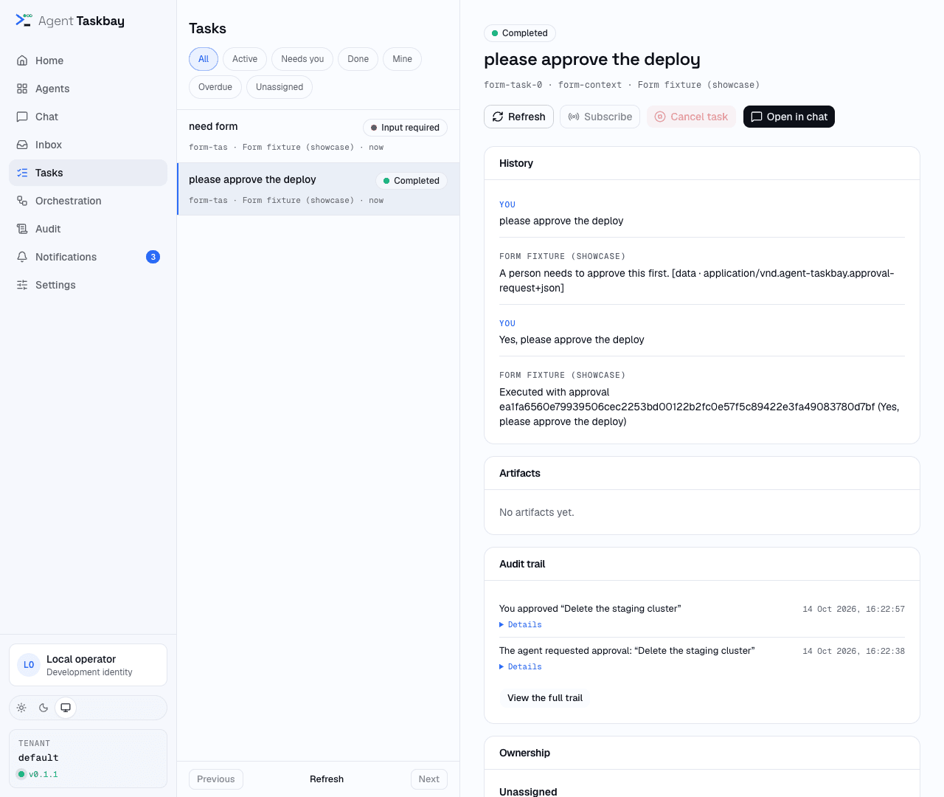Click the approval hash text in History
This screenshot has width=944, height=797.
click(687, 407)
